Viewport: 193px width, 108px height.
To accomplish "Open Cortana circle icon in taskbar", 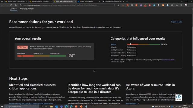I will click(x=42, y=106).
